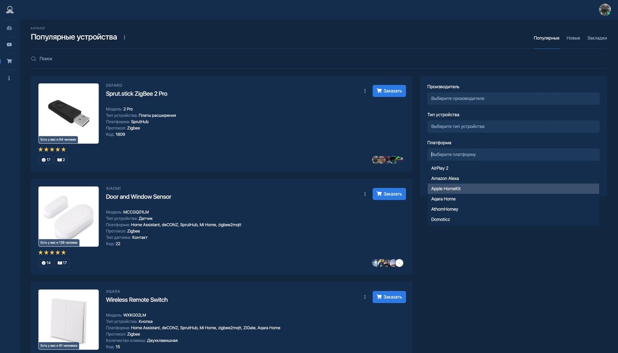618x353 pixels.
Task: Click the book badge showing 17
Action: click(x=62, y=263)
